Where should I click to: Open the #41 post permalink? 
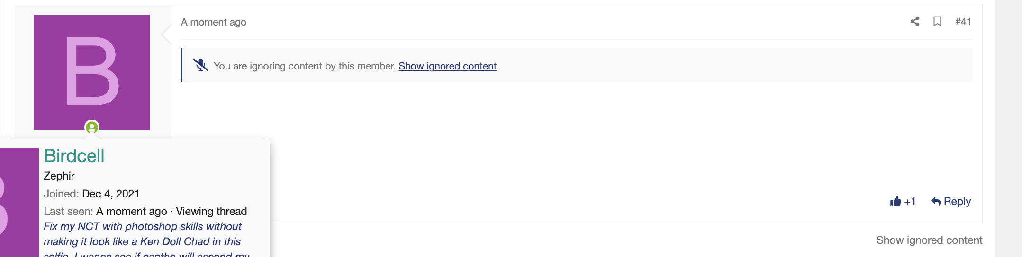(963, 22)
